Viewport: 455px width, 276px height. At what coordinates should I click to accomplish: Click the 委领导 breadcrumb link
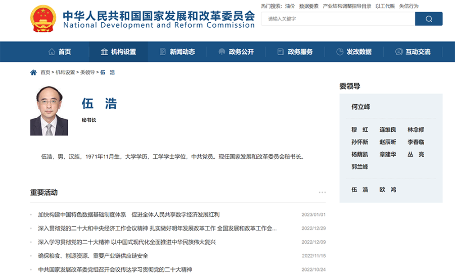(x=87, y=72)
